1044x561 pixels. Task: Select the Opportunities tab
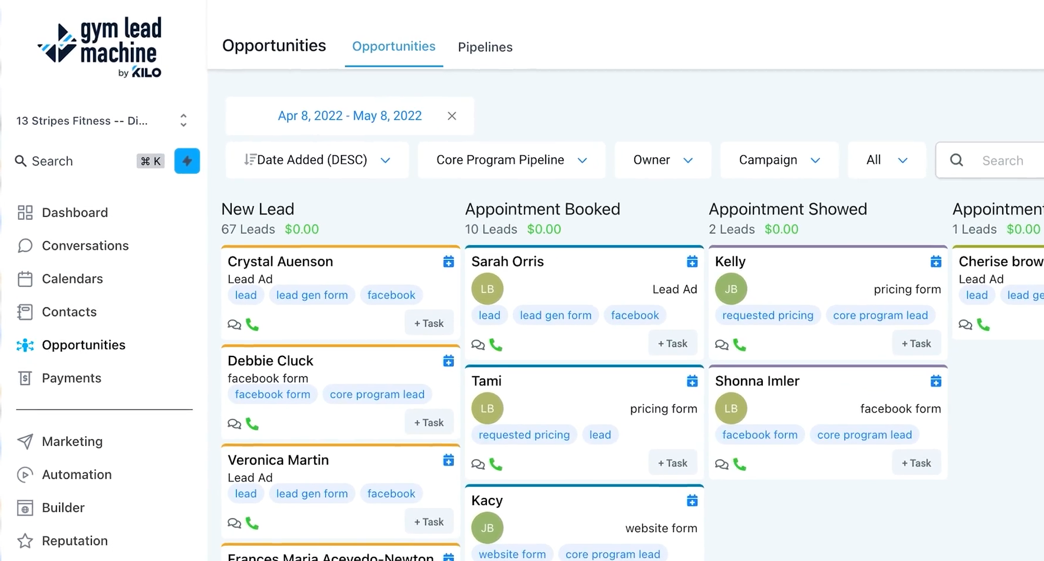click(x=393, y=46)
